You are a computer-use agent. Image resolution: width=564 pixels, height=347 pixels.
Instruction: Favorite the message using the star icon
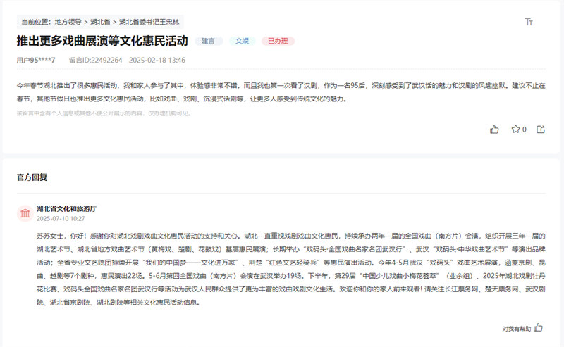tap(515, 129)
